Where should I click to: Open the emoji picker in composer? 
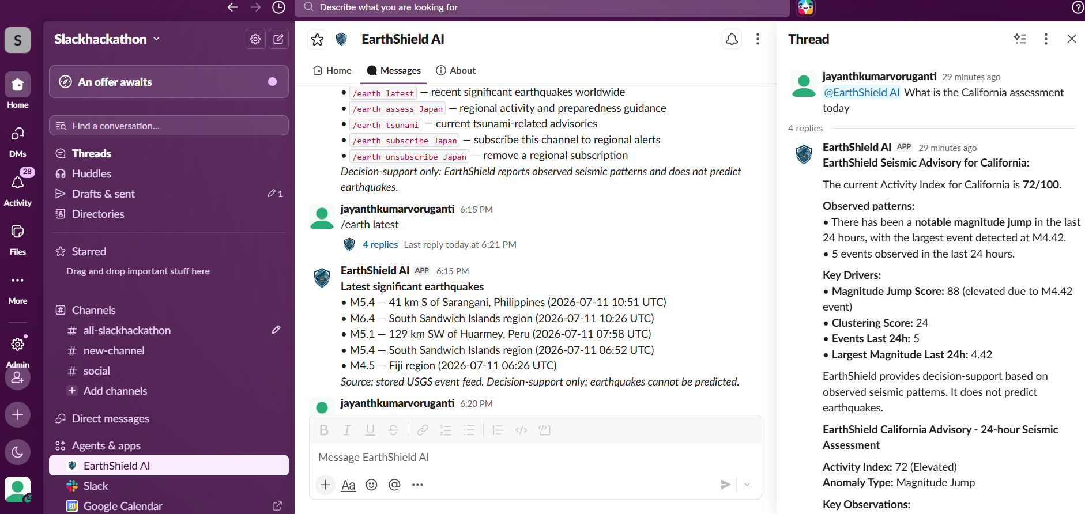(371, 485)
